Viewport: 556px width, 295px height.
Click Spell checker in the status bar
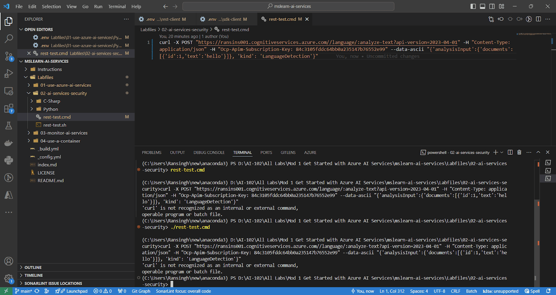532,291
